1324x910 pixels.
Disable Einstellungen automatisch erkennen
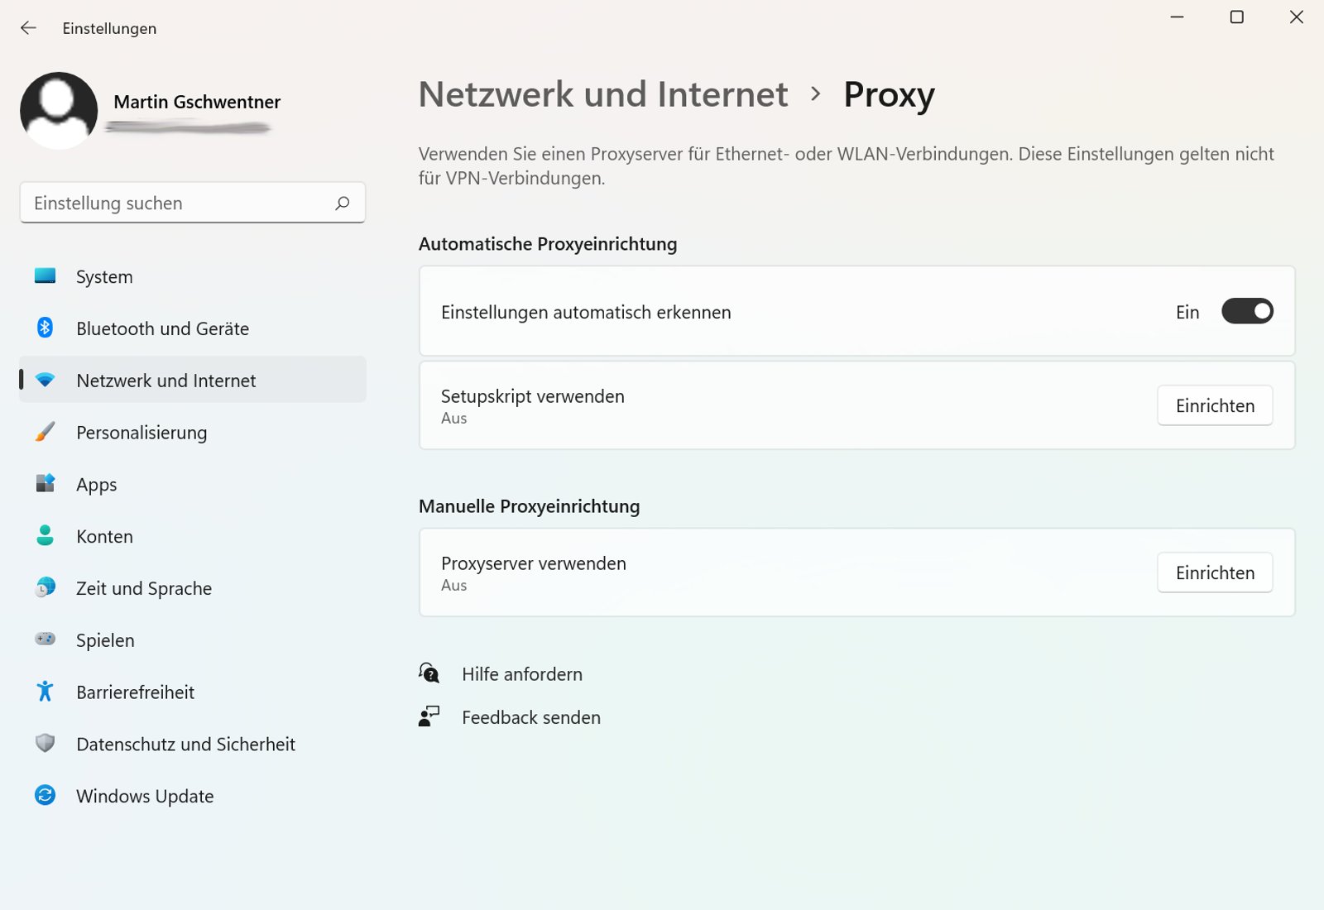point(1247,311)
